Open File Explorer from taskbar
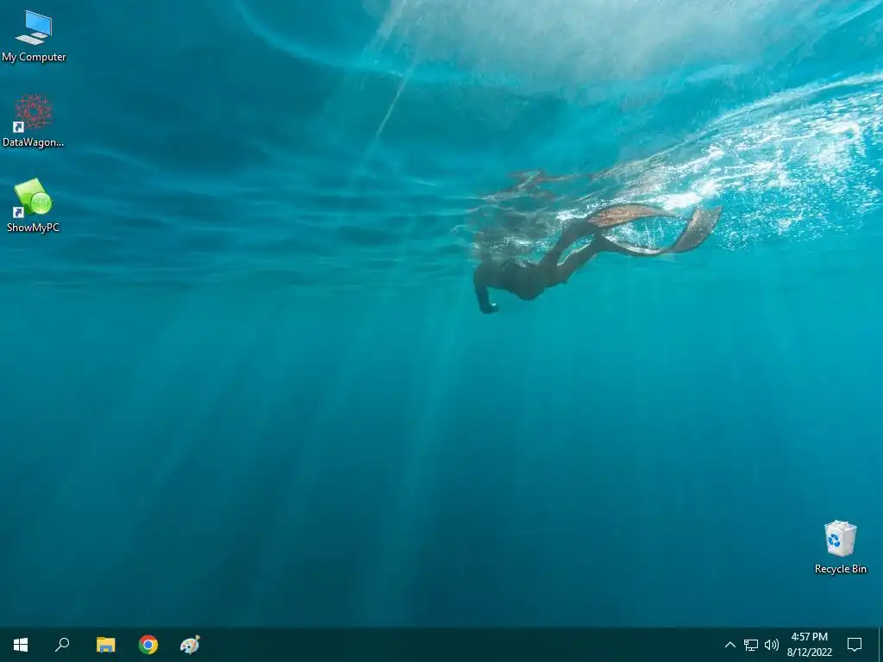 [x=105, y=645]
